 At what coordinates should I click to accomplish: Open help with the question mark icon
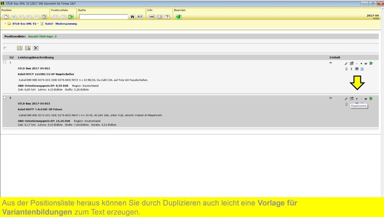(x=167, y=17)
